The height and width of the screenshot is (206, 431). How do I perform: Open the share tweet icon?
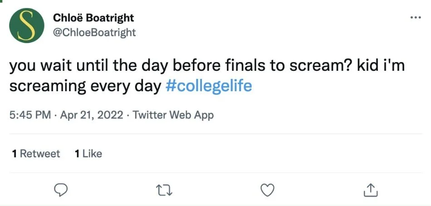point(370,191)
